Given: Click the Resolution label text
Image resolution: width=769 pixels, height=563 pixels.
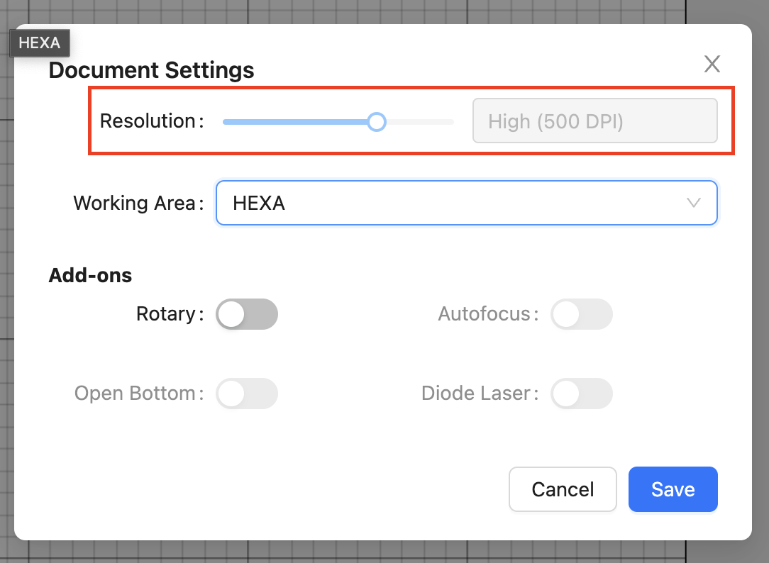Looking at the screenshot, I should (148, 121).
